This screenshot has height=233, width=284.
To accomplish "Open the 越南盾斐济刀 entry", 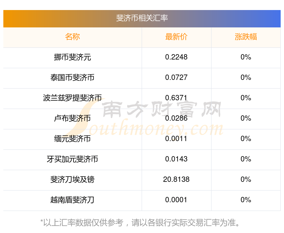I will click(73, 200).
